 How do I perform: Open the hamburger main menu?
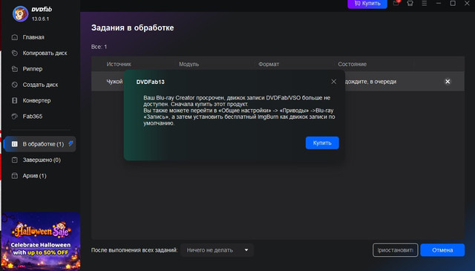(424, 3)
